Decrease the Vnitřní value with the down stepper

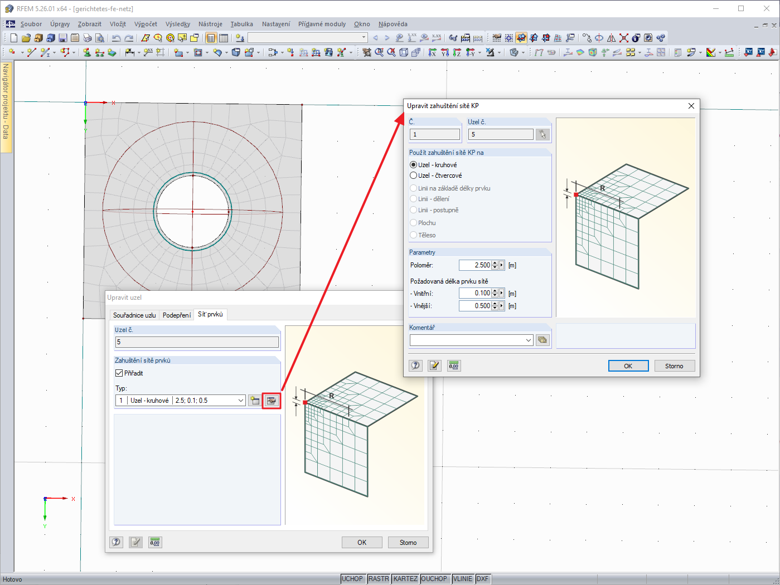tap(495, 295)
